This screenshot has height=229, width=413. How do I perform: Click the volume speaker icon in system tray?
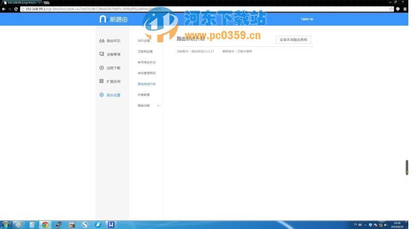tap(386, 225)
